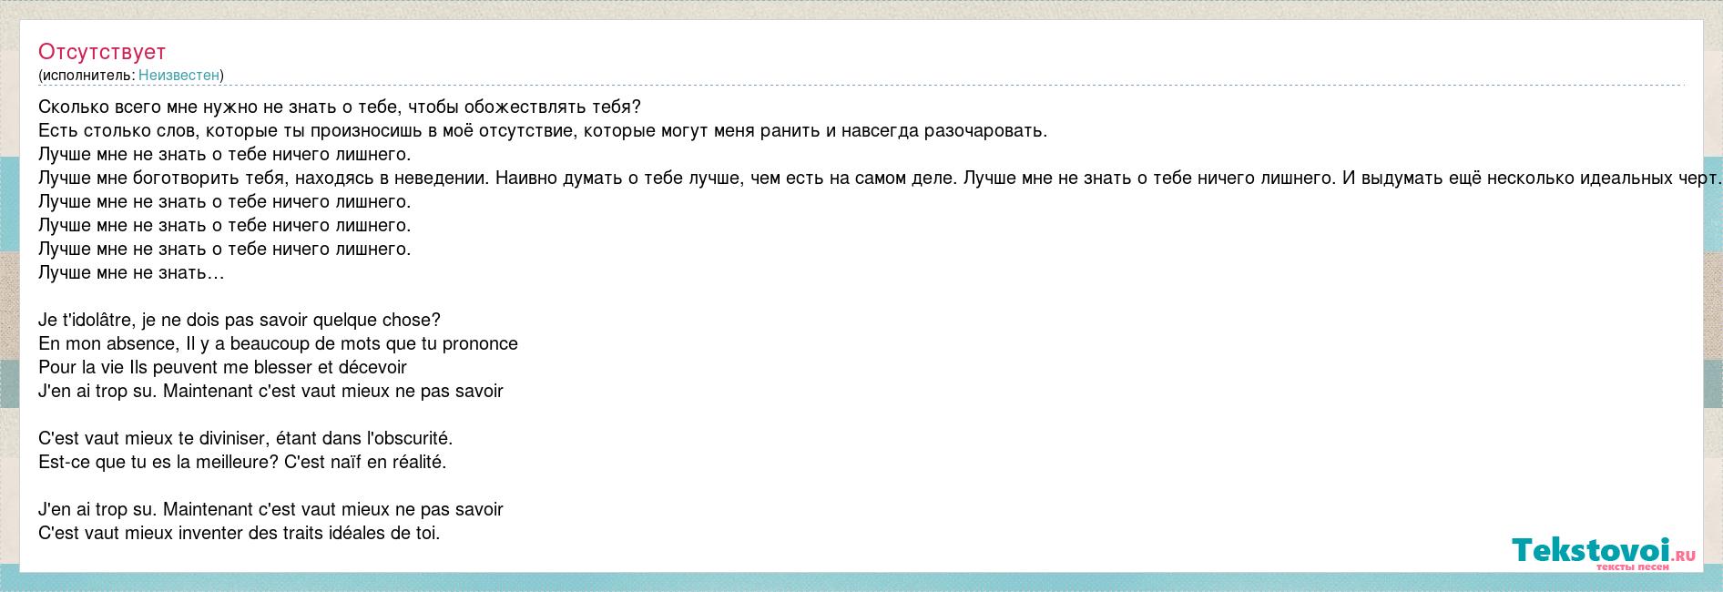The image size is (1723, 592).
Task: Click the line 'Лучше мне не знать…'
Action: click(x=131, y=272)
